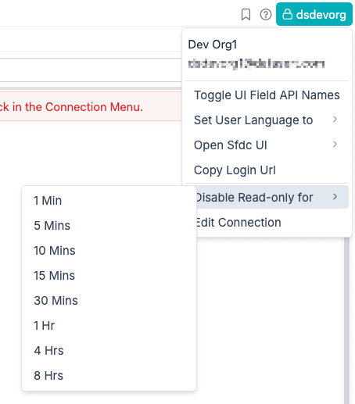
Task: Choose the 15 Mins duration
Action: click(109, 276)
